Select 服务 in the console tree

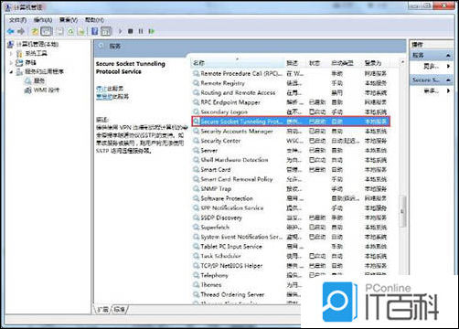39,81
